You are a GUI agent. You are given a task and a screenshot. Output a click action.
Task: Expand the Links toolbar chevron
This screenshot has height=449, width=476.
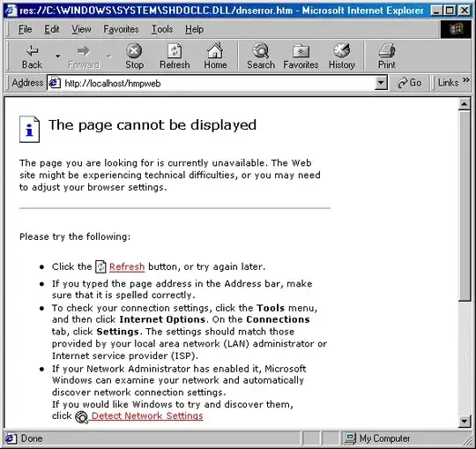point(466,80)
